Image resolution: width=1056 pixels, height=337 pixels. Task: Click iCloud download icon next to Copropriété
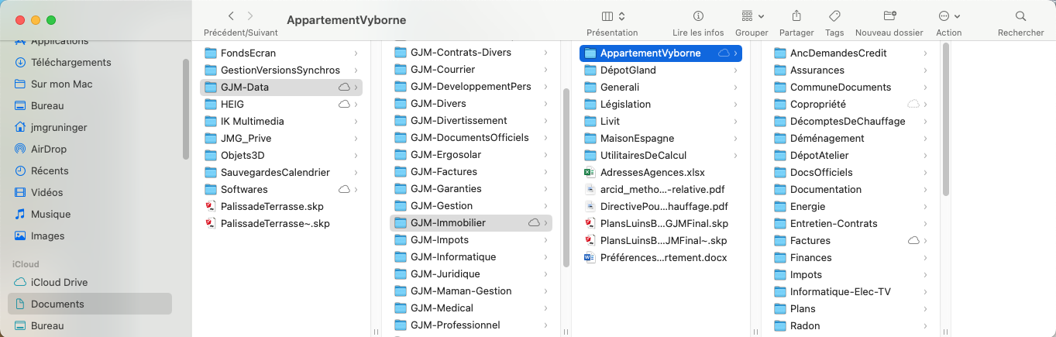pyautogui.click(x=913, y=104)
